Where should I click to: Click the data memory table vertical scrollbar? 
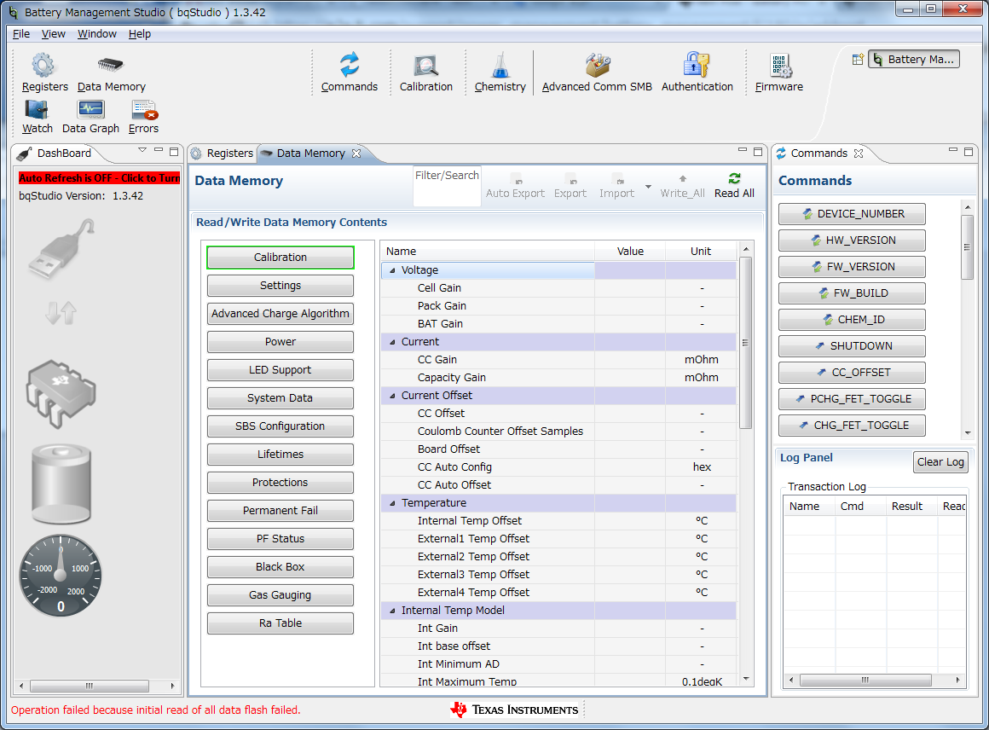coord(745,343)
